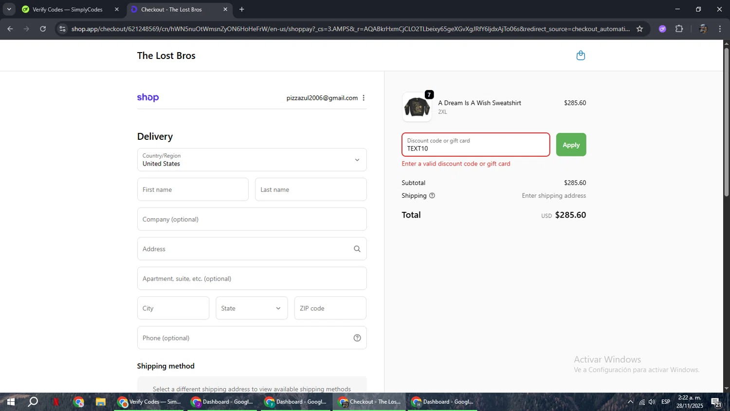Click the 'Enter shipping address' text
730x411 pixels.
click(x=554, y=196)
